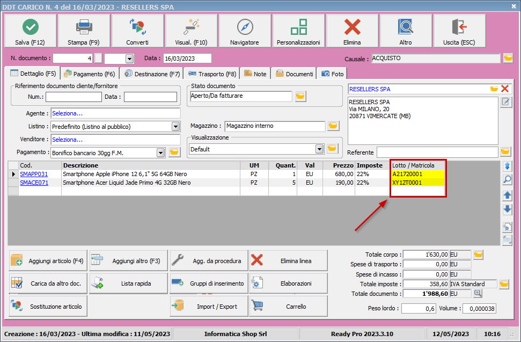Open the Documenti tab
The image size is (521, 342).
[293, 74]
